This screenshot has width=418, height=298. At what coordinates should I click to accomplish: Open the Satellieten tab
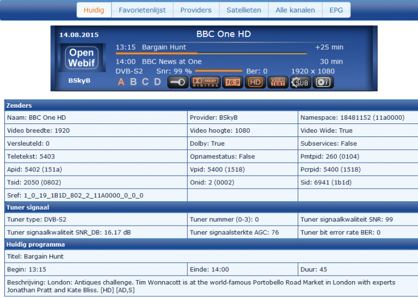[x=244, y=10]
